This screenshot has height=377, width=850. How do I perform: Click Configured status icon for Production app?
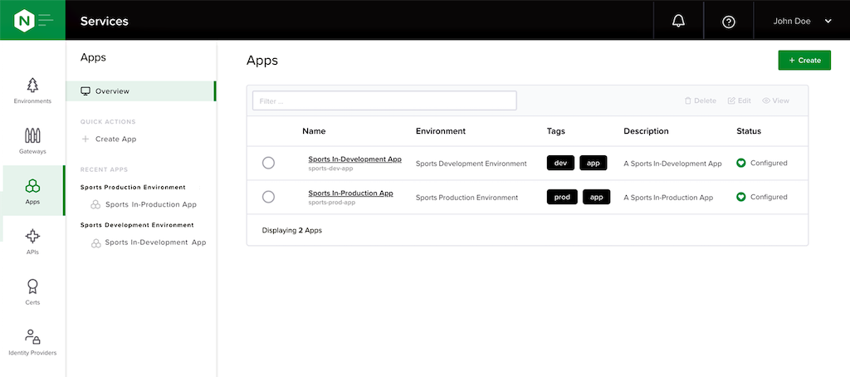click(x=741, y=197)
